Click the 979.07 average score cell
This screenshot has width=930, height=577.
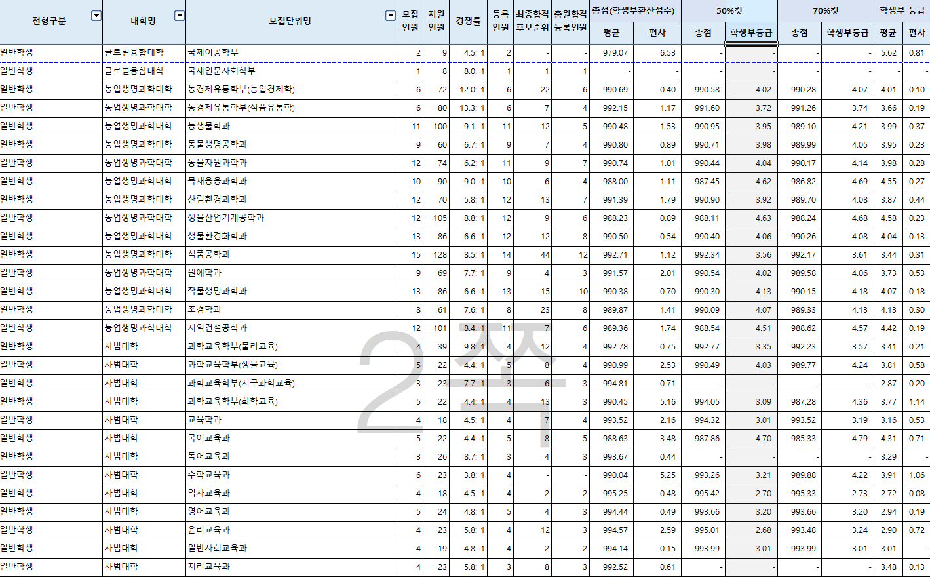click(x=611, y=53)
